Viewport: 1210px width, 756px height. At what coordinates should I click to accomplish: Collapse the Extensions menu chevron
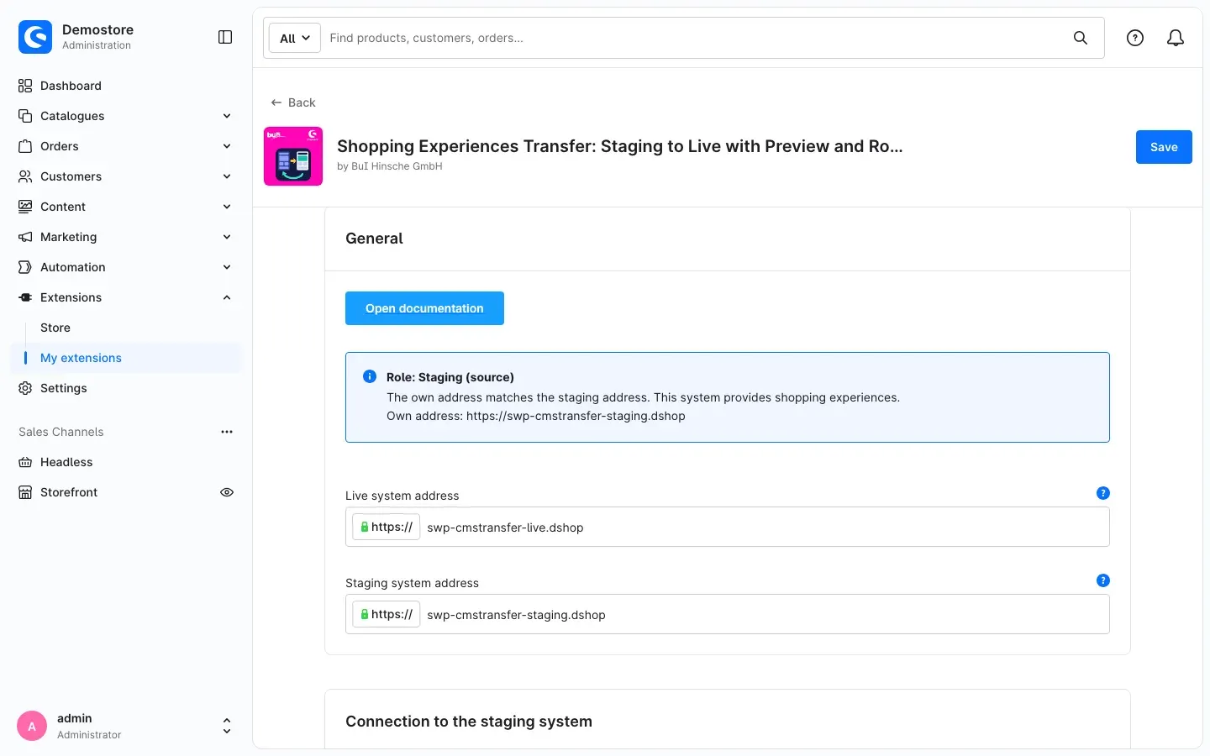click(227, 297)
